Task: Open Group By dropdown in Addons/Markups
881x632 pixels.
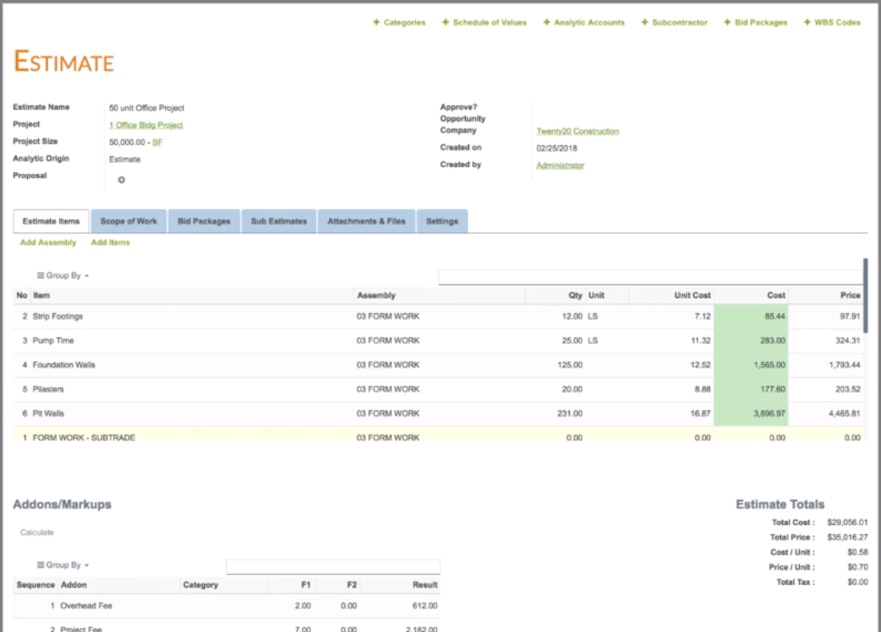Action: coord(63,565)
